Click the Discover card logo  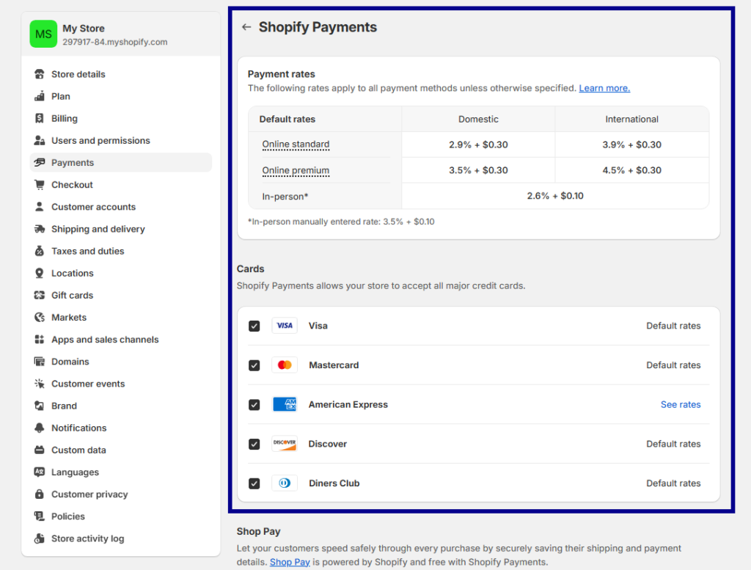[x=285, y=444]
